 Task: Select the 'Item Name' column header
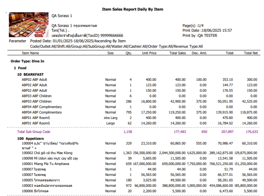pos(30,53)
